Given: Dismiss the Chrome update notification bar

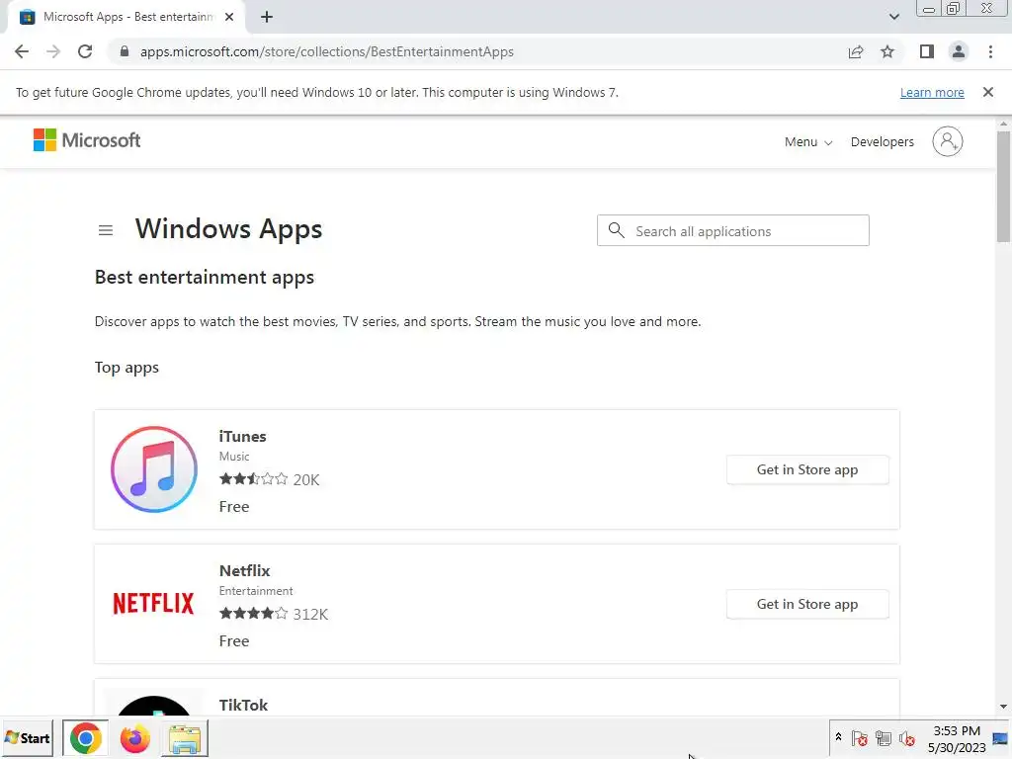Looking at the screenshot, I should tap(988, 92).
